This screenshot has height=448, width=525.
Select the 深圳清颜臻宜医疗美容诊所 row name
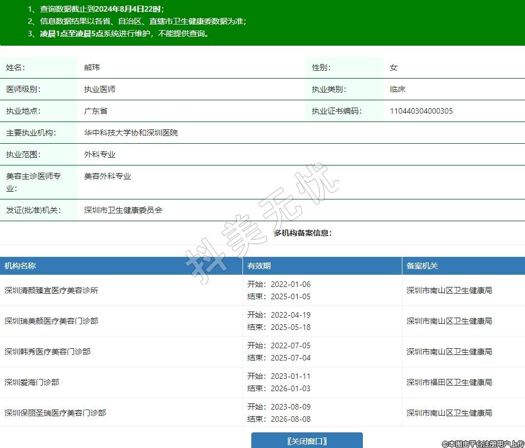pyautogui.click(x=51, y=290)
